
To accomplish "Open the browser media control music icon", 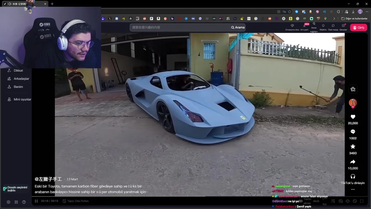I will tap(346, 12).
